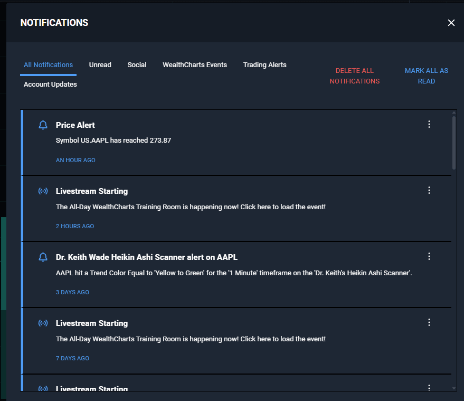Open Livestream Starting title from 7 days ago
Viewport: 464px width, 401px height.
[x=92, y=323]
